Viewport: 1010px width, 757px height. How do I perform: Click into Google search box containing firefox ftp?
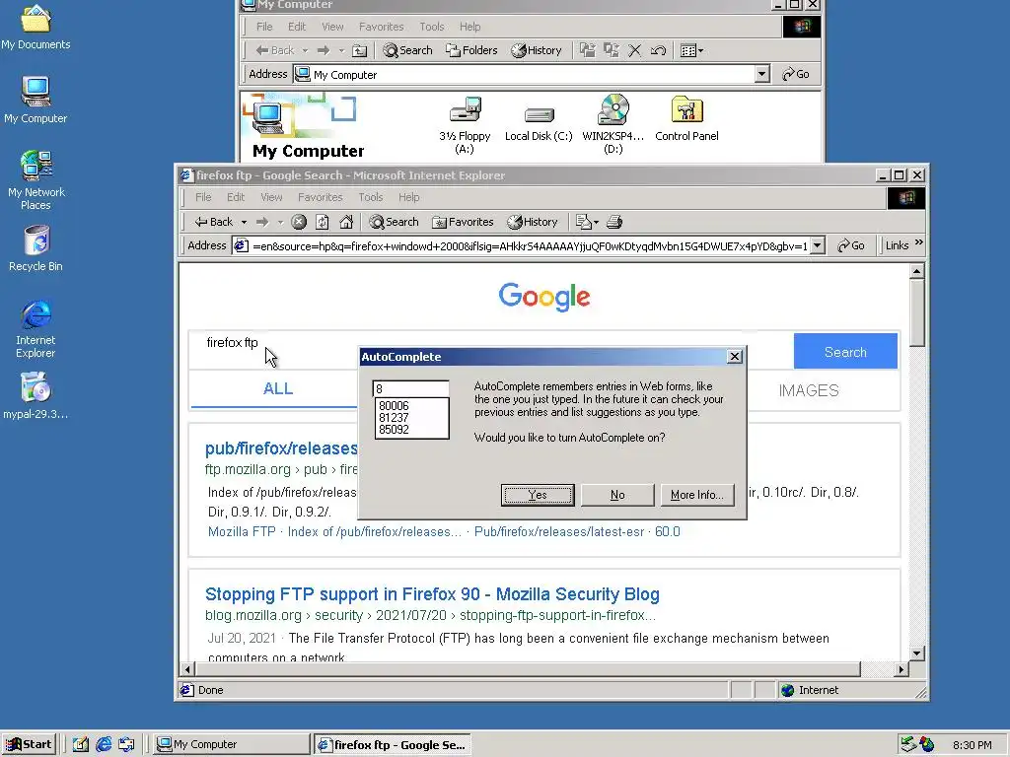[x=489, y=350]
